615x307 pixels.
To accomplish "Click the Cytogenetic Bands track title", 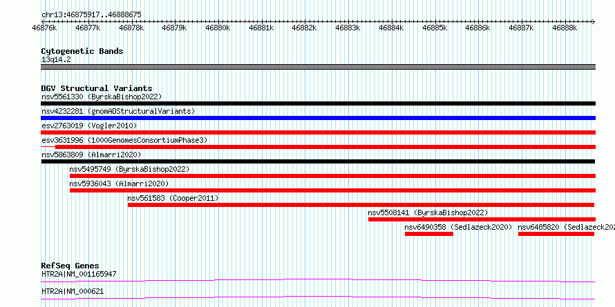I will pos(82,51).
